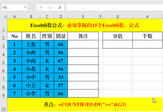The width and height of the screenshot is (163, 112).
Task: Select row 4 header
Action: [3, 52]
